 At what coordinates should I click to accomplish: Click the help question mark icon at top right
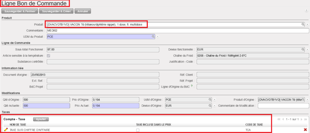pos(306,11)
